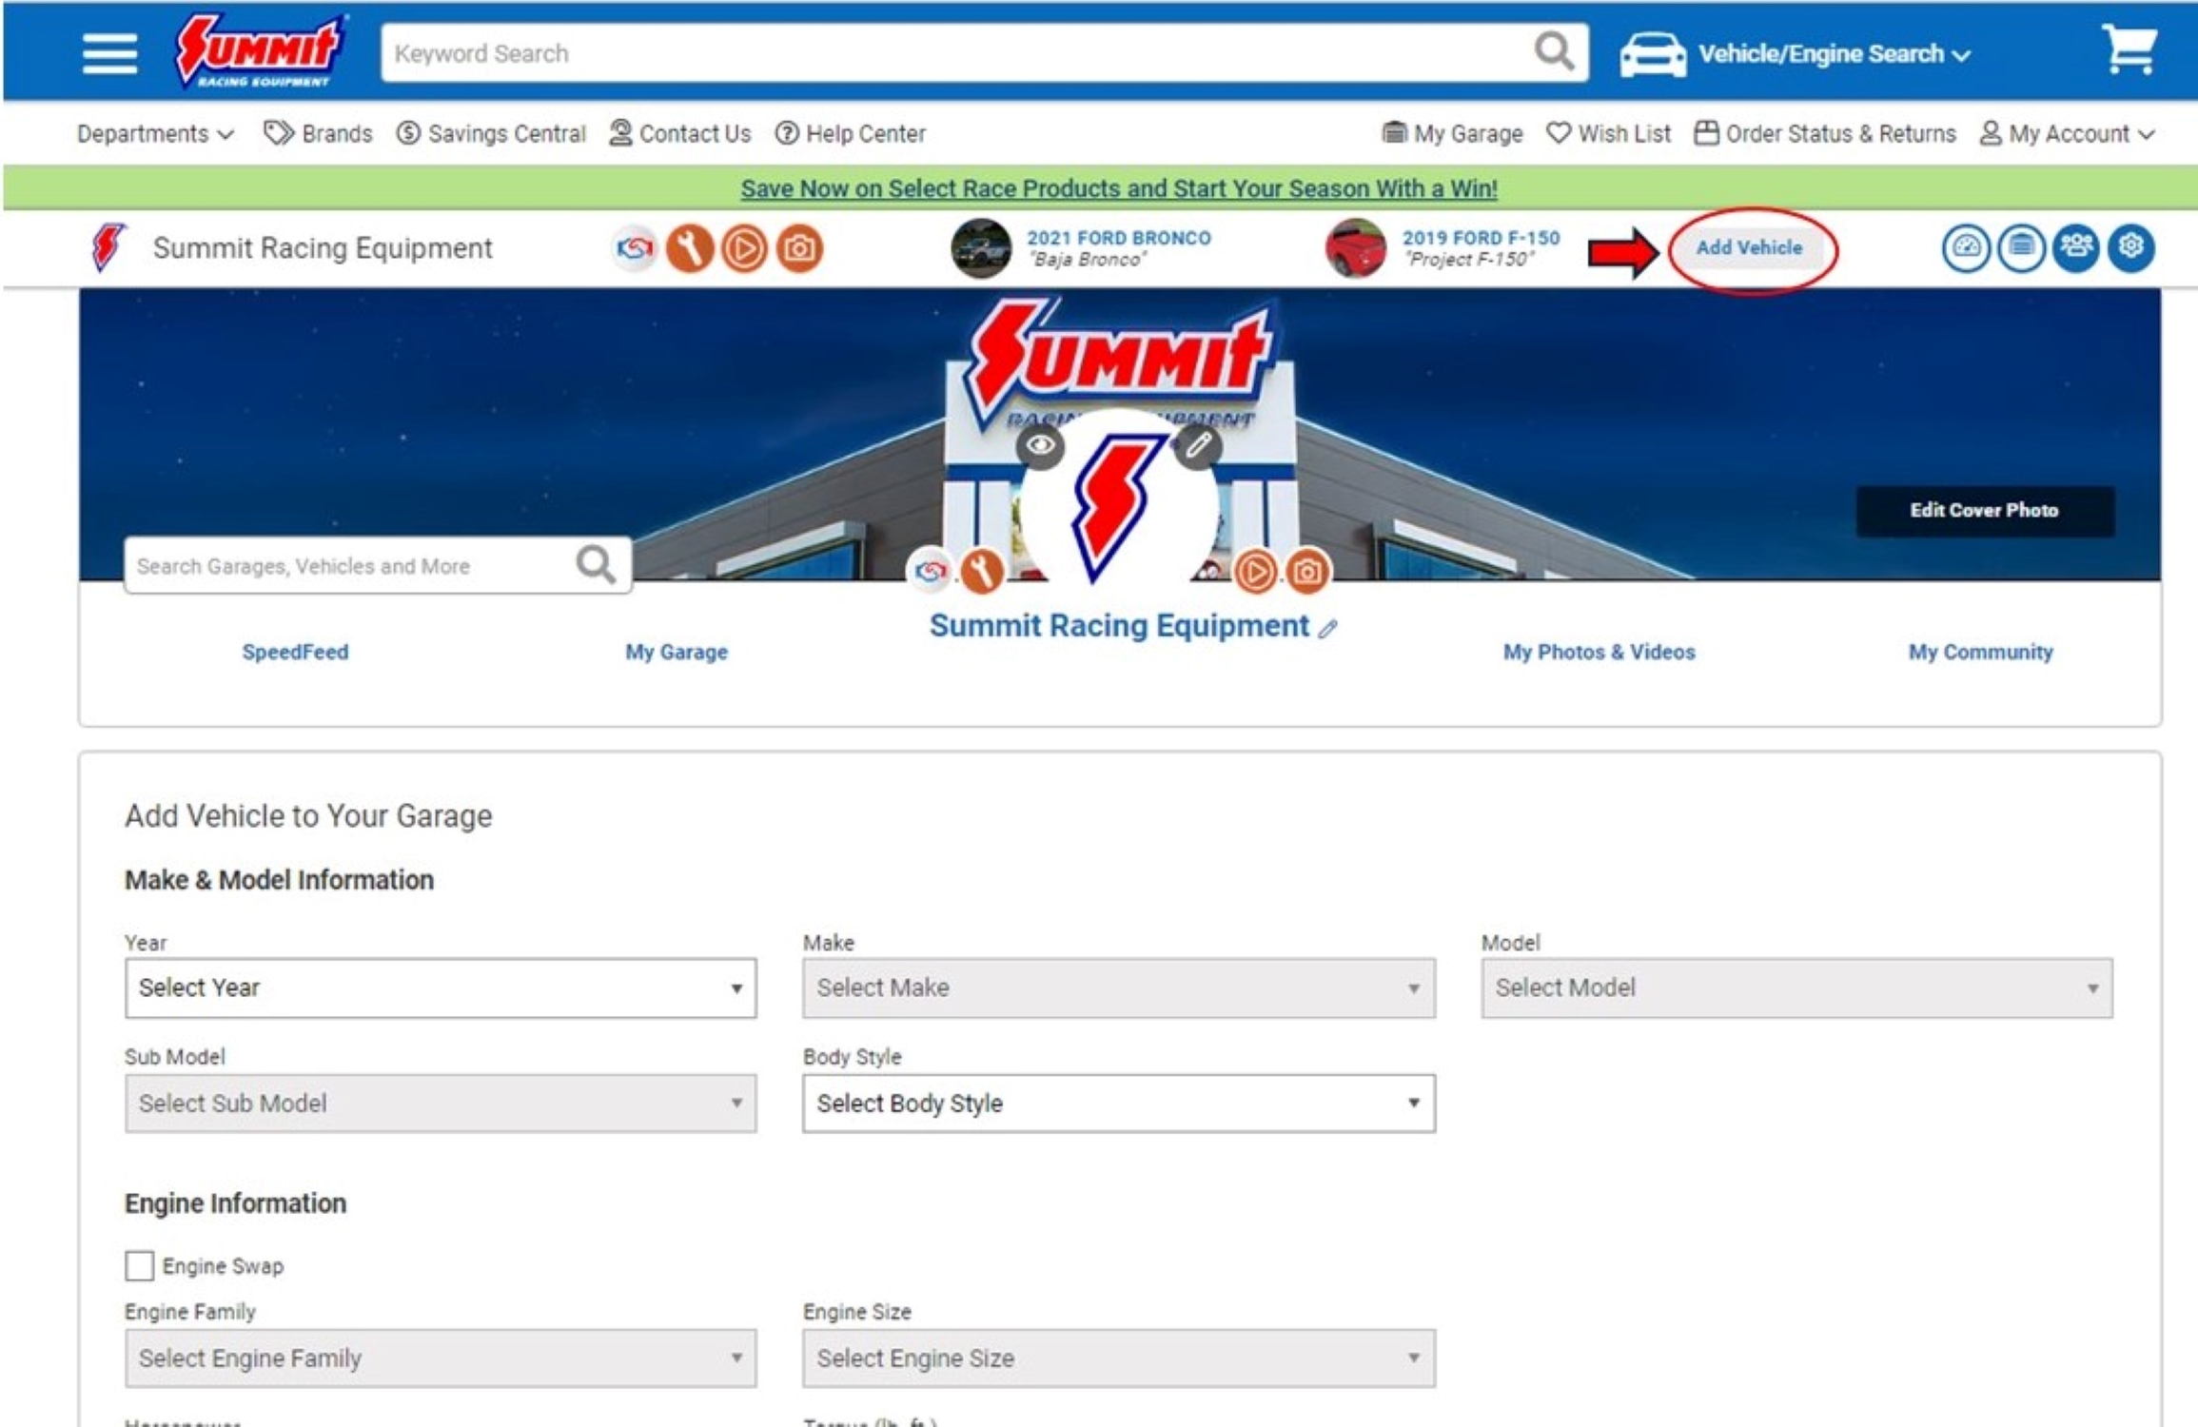This screenshot has width=2198, height=1427.
Task: Open the race products savings banner link
Action: [1118, 188]
